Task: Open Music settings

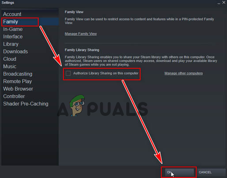Action: (x=10, y=67)
